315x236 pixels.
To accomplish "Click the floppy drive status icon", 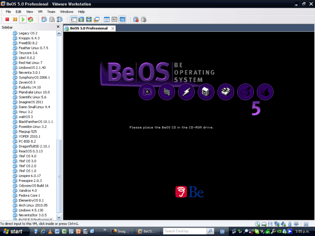I will pos(270,224).
